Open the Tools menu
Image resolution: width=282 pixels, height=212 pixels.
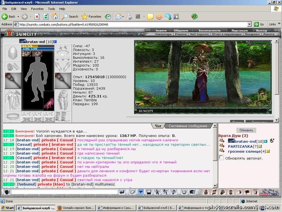(x=51, y=9)
